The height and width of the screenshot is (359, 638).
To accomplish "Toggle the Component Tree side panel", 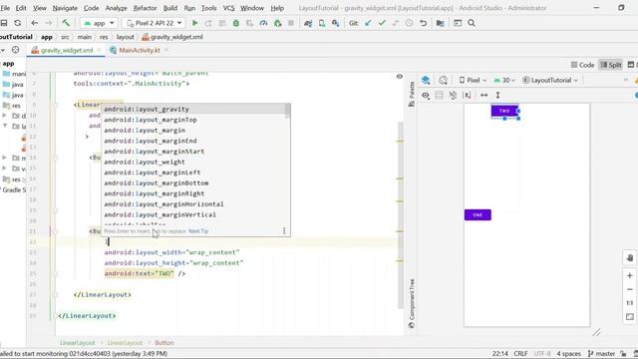I will (x=412, y=303).
